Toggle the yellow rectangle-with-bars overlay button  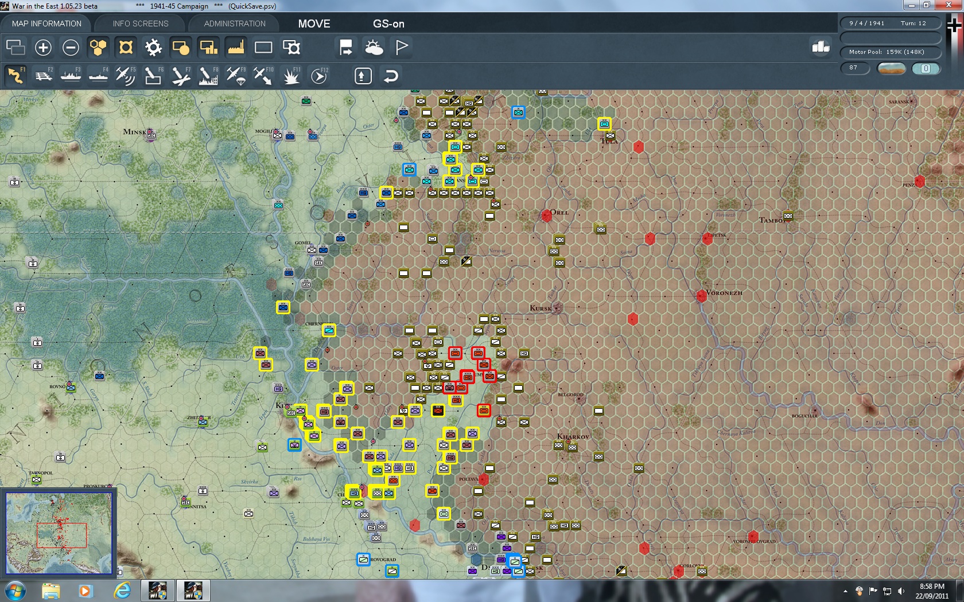[x=208, y=47]
